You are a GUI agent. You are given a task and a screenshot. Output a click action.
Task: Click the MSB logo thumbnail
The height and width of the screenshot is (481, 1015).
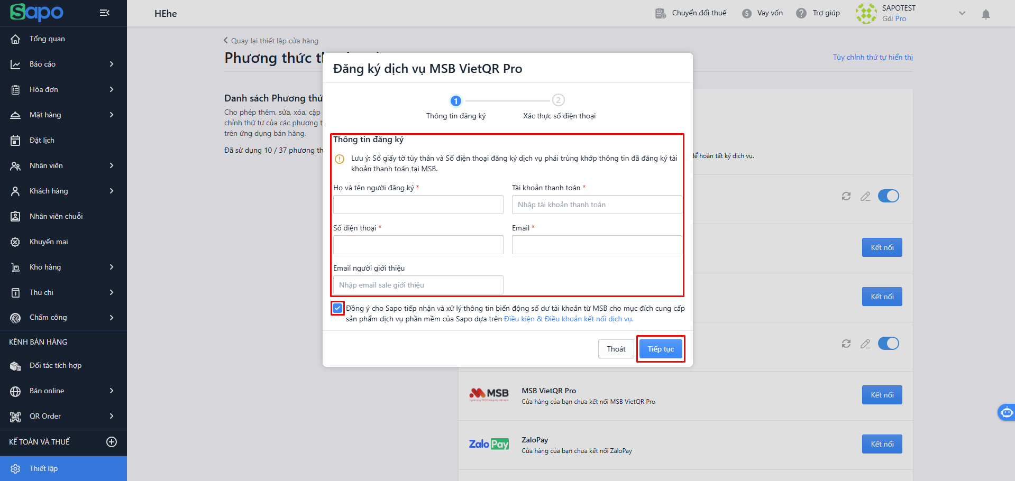coord(489,395)
